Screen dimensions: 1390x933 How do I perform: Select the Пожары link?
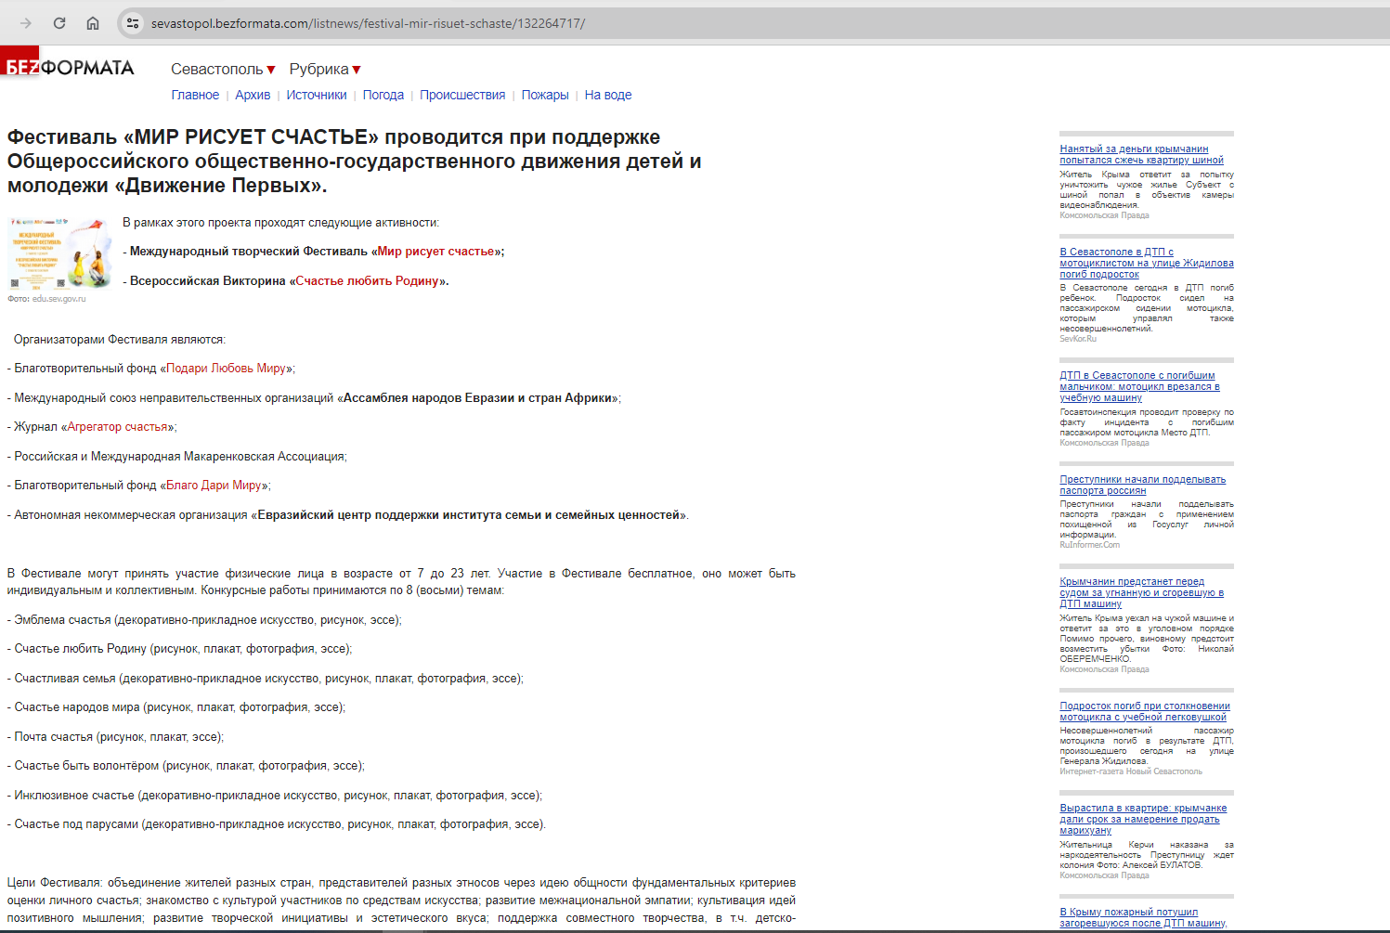point(545,95)
